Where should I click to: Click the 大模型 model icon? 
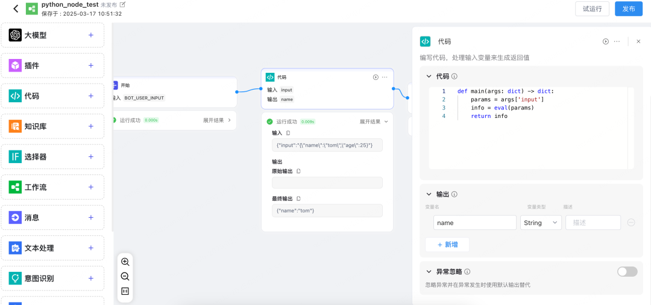tap(15, 35)
